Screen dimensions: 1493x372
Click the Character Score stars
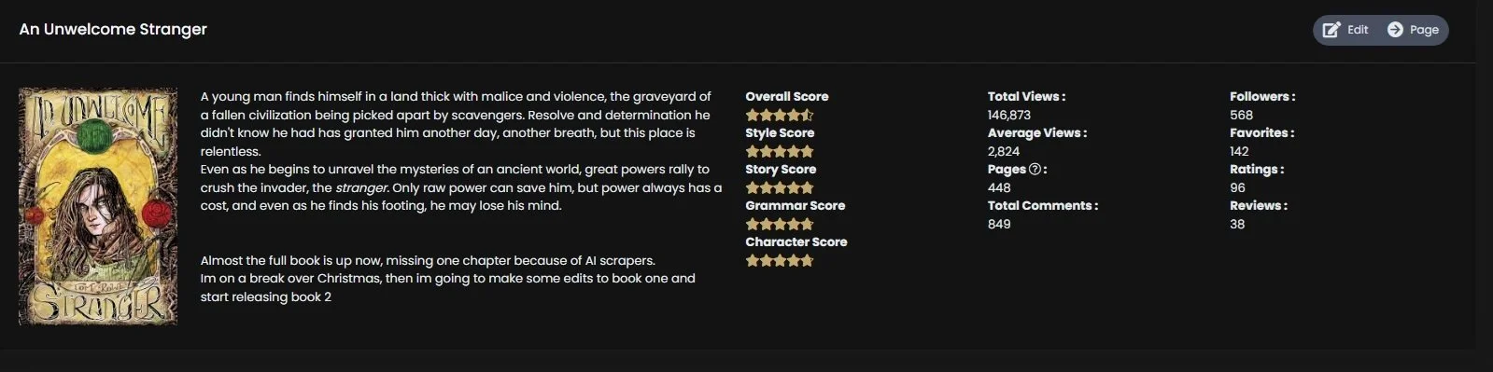click(x=780, y=261)
